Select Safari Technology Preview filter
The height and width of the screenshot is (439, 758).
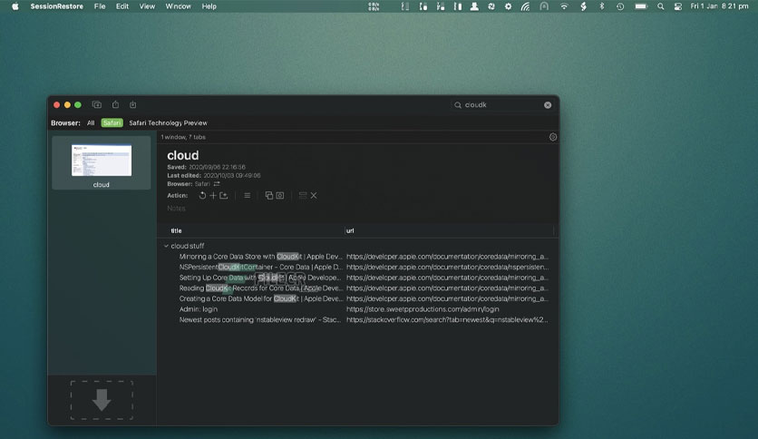169,122
